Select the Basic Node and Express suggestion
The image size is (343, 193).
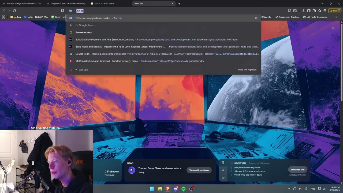[x=163, y=47]
